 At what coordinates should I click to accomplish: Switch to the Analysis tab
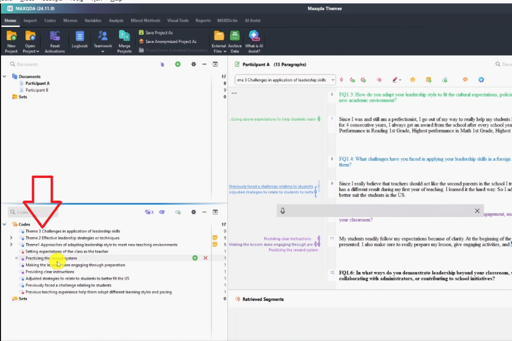[116, 20]
